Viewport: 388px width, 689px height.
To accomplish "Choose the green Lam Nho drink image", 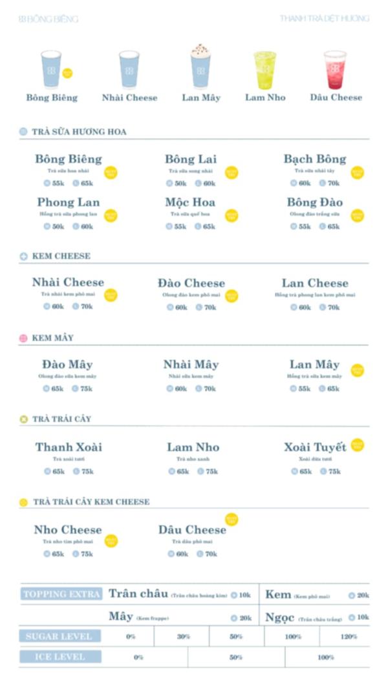I will (x=264, y=70).
